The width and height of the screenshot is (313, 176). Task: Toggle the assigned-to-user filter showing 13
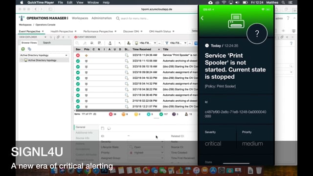[188, 114]
